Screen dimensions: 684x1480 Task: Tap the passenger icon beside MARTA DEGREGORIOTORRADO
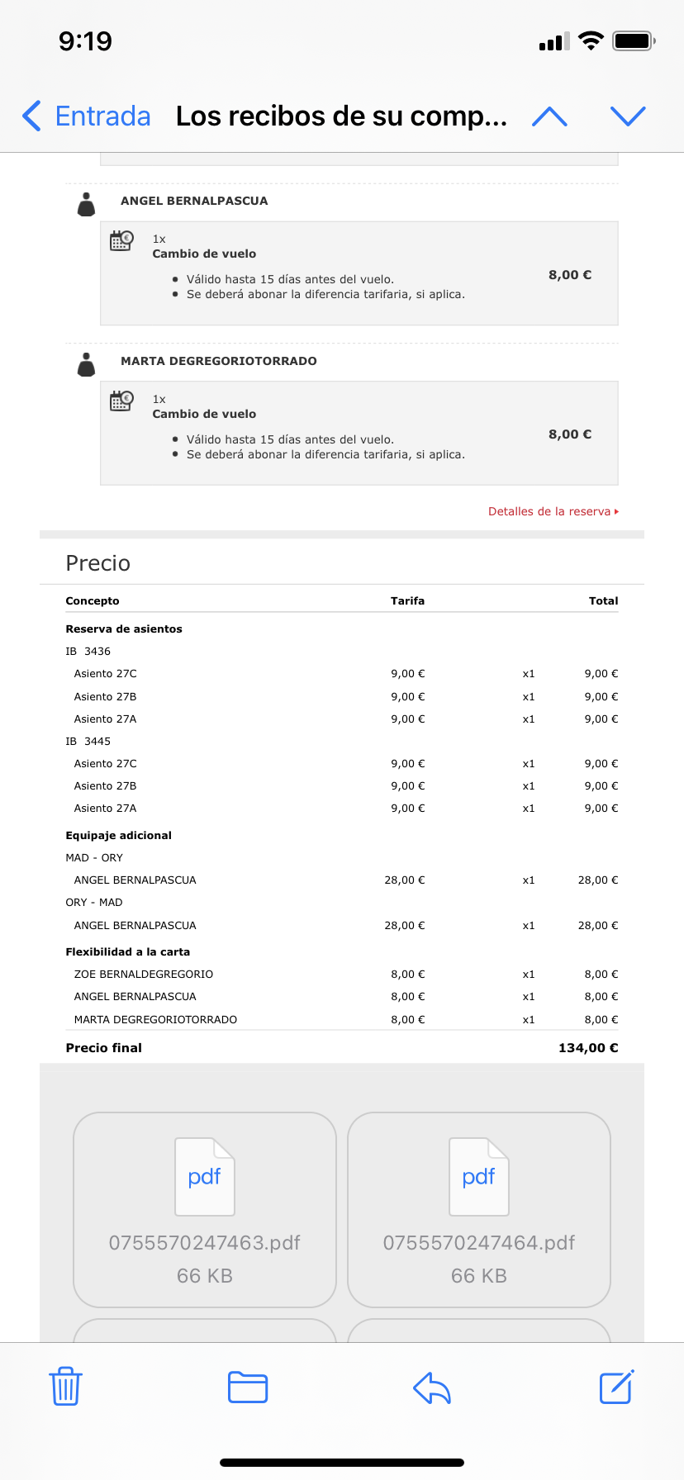tap(86, 364)
